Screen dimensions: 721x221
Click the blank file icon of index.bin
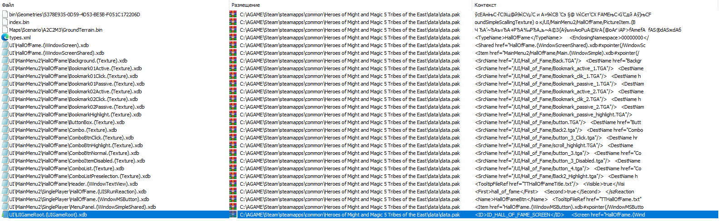click(x=5, y=22)
